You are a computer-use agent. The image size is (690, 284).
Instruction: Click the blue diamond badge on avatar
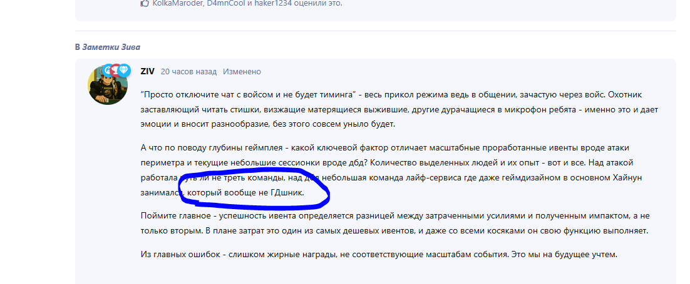click(x=124, y=70)
